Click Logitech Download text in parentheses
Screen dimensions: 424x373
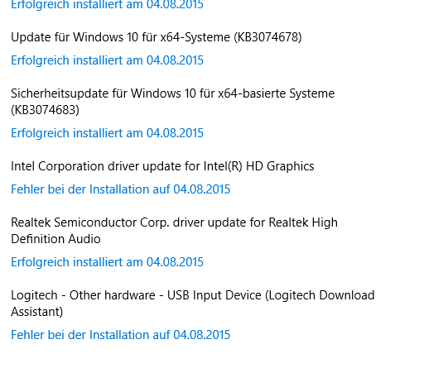(320, 295)
